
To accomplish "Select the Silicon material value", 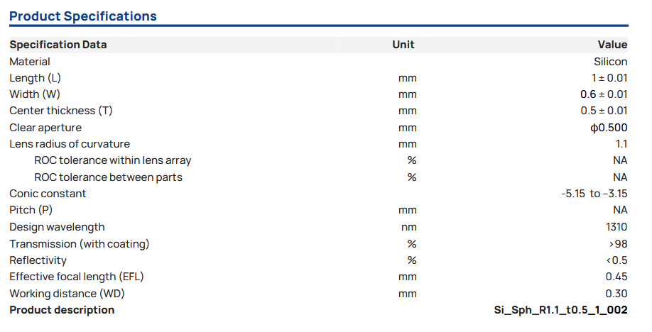I will coord(610,62).
